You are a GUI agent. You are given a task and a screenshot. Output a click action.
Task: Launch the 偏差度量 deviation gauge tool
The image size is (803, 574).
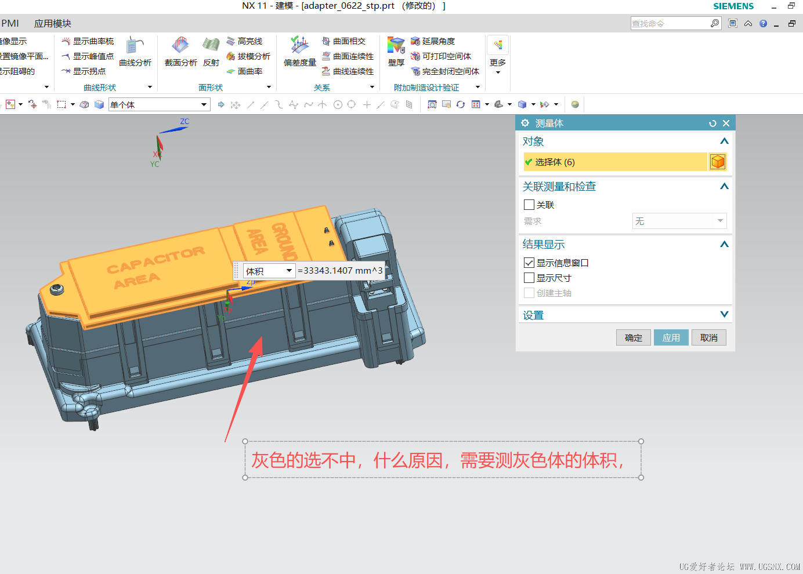tap(300, 51)
